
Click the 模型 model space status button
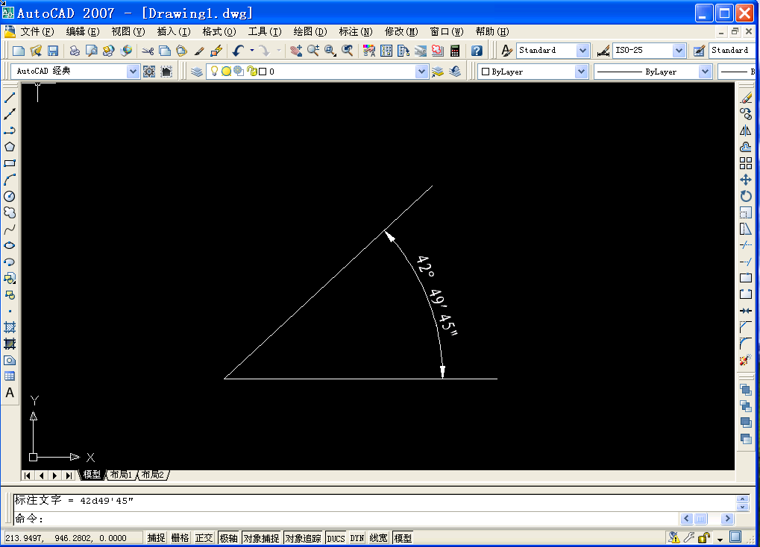[x=402, y=538]
